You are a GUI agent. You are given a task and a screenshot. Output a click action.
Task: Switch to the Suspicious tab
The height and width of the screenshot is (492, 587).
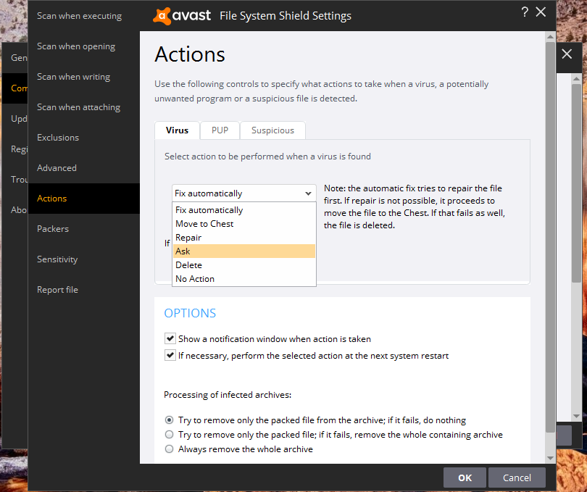click(x=272, y=130)
